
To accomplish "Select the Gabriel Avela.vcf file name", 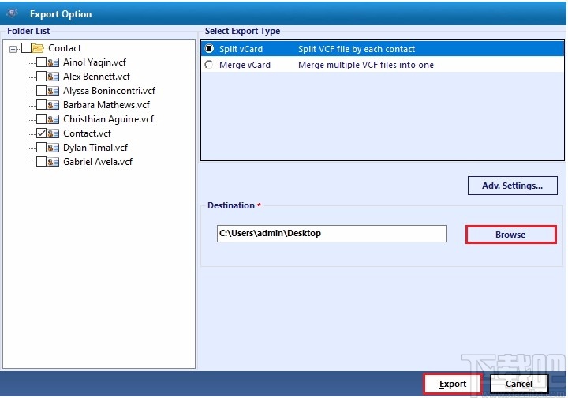I will point(98,162).
